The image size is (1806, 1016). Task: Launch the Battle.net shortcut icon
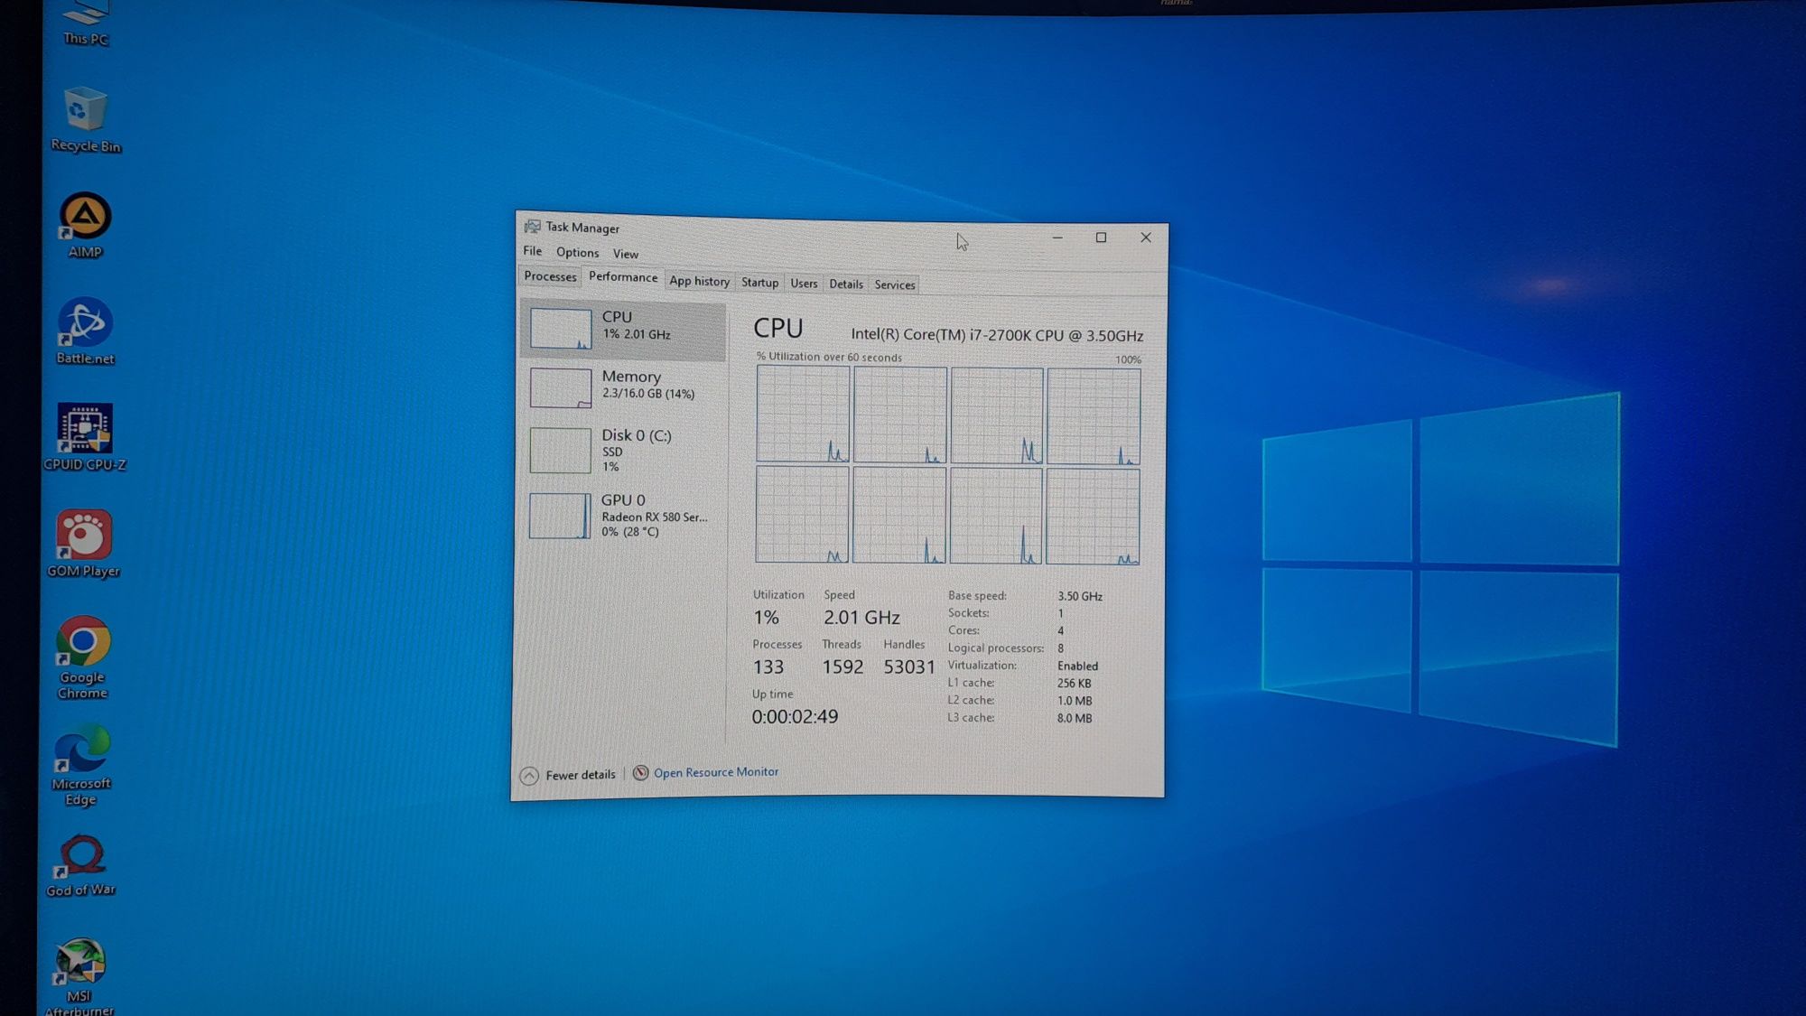click(x=85, y=322)
